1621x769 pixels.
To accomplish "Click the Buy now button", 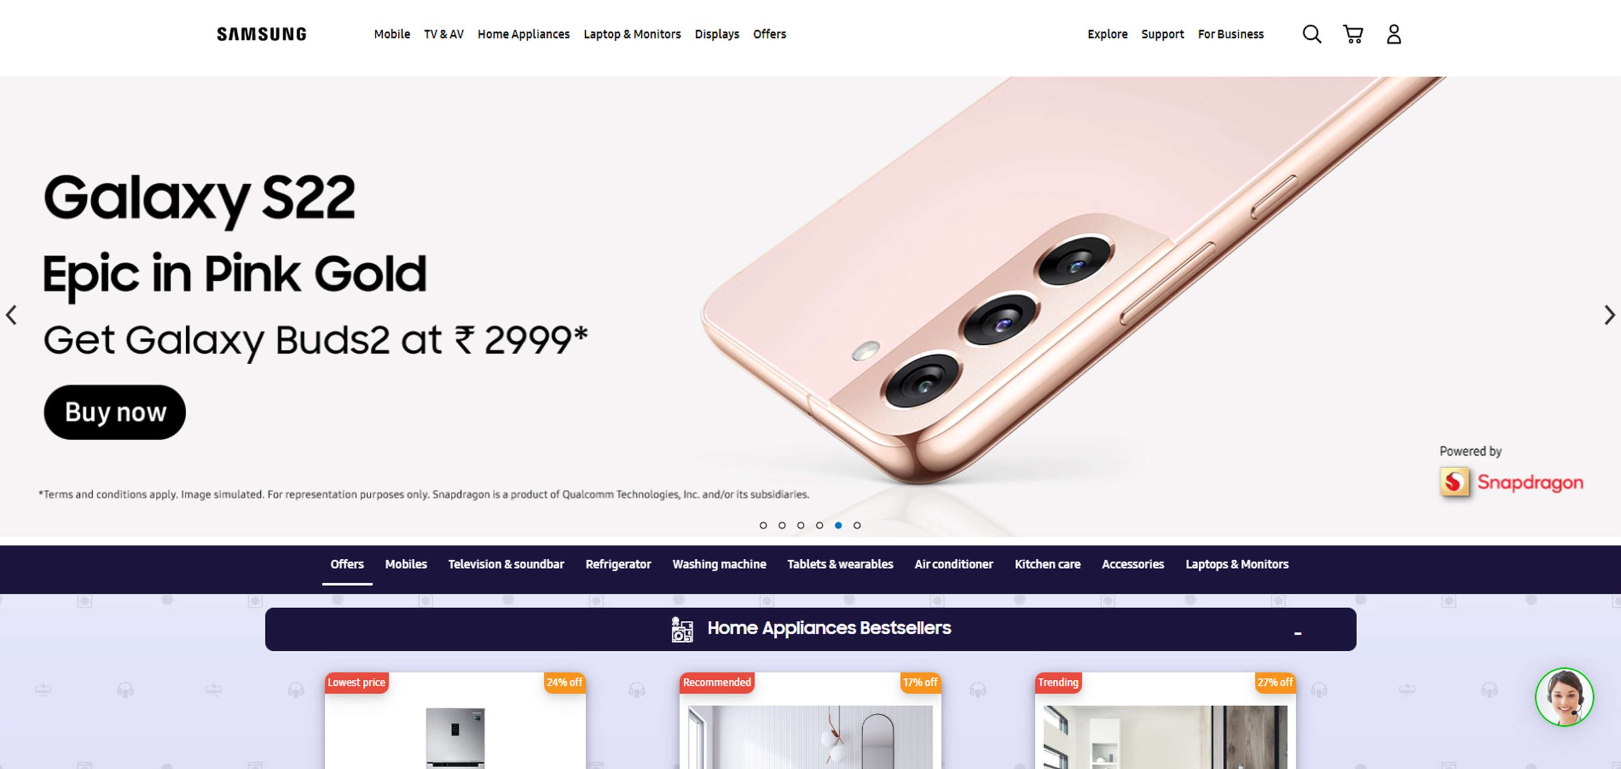I will [115, 412].
